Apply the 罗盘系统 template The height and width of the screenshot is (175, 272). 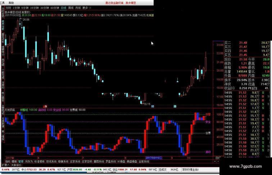pos(111,161)
